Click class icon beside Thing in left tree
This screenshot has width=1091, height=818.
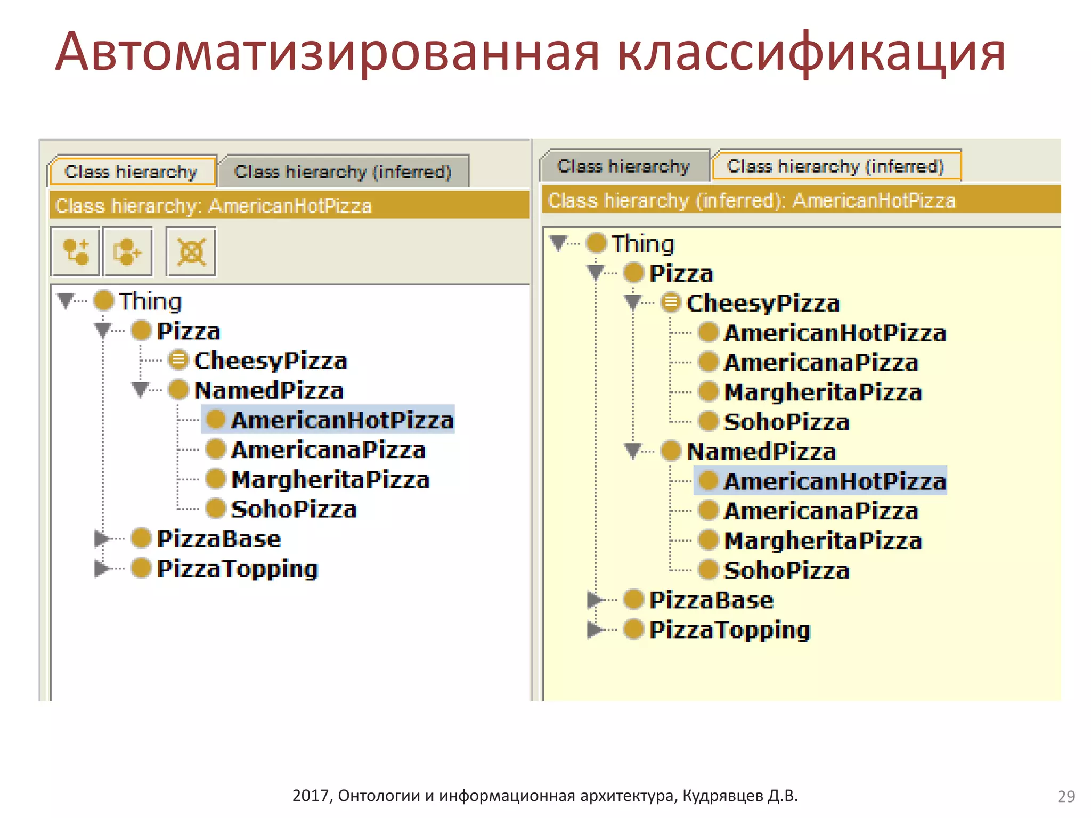pyautogui.click(x=104, y=300)
